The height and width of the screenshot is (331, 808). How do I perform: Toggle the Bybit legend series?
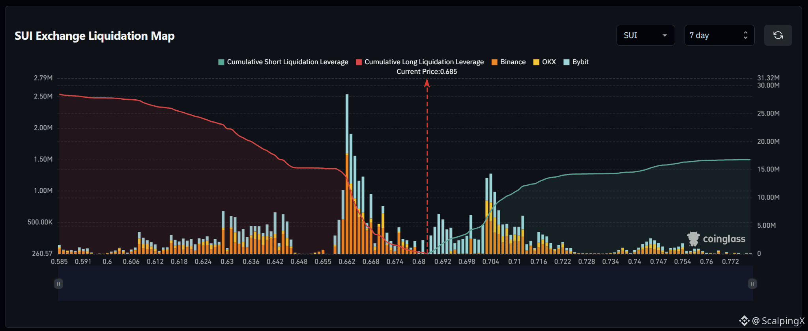[x=576, y=62]
